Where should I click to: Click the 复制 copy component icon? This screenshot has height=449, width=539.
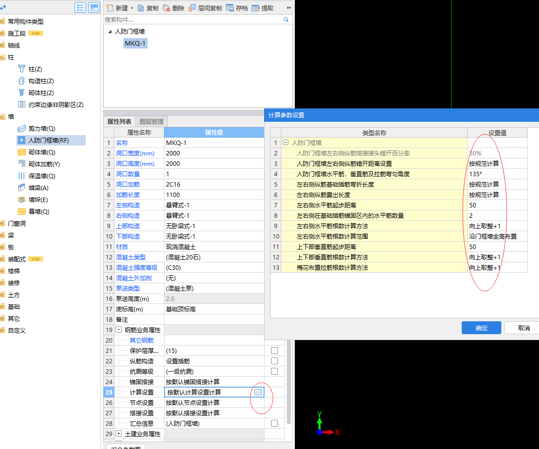coord(141,8)
